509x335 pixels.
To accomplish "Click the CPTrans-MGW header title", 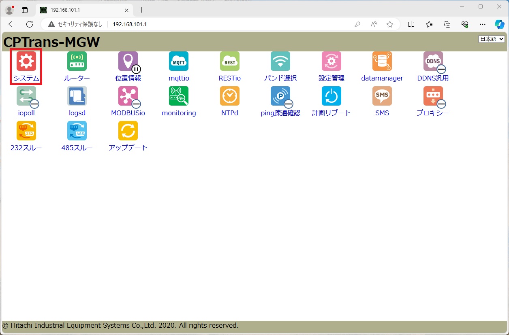I will (51, 42).
